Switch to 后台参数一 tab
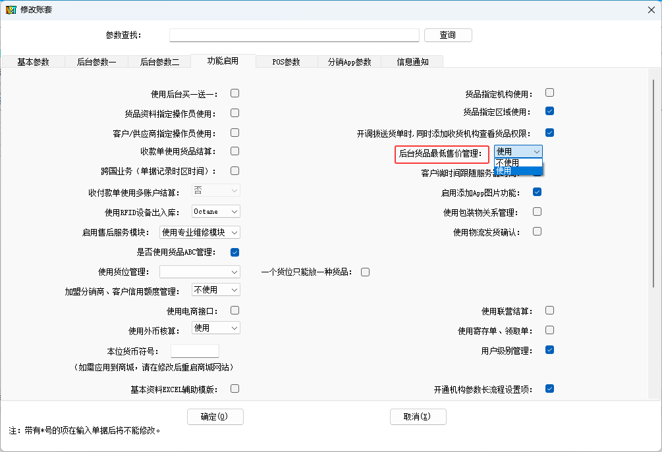The width and height of the screenshot is (662, 452). tap(97, 62)
